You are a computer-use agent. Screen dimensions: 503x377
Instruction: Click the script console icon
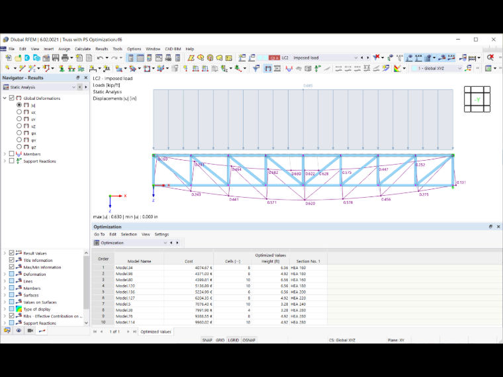point(159,58)
